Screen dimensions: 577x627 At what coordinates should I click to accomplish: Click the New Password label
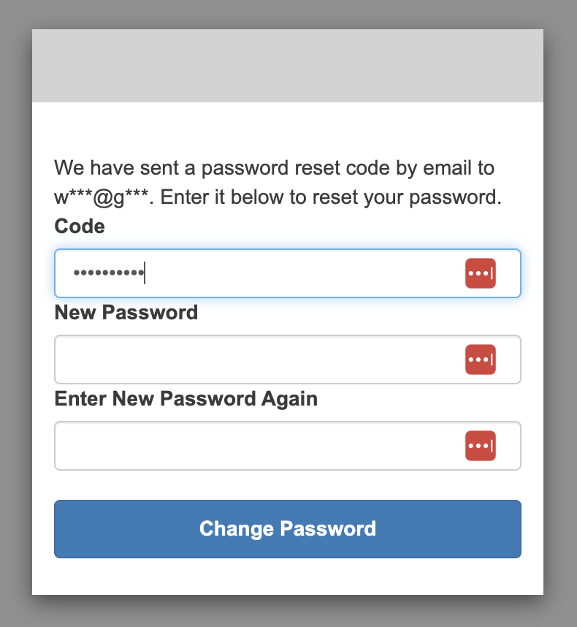pyautogui.click(x=126, y=312)
